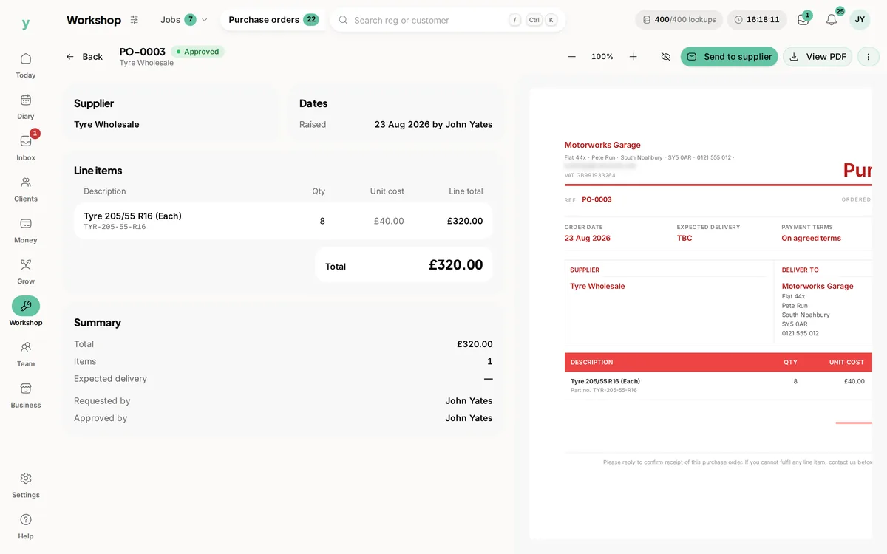Open the Help page

point(26,527)
